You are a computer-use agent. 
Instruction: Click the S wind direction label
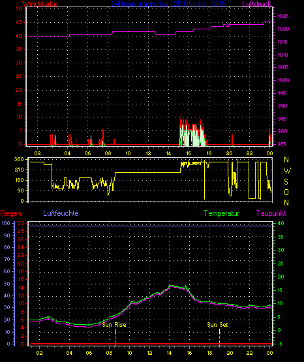286,182
